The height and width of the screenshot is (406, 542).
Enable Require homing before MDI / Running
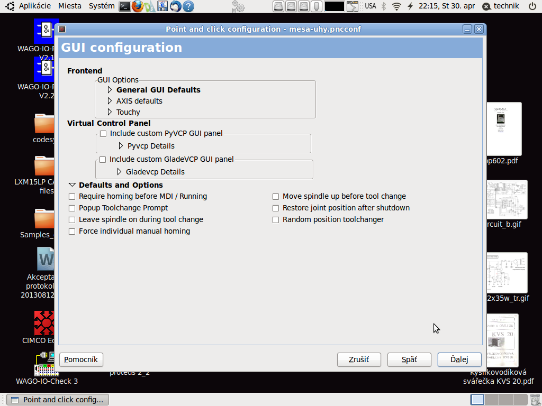click(72, 197)
